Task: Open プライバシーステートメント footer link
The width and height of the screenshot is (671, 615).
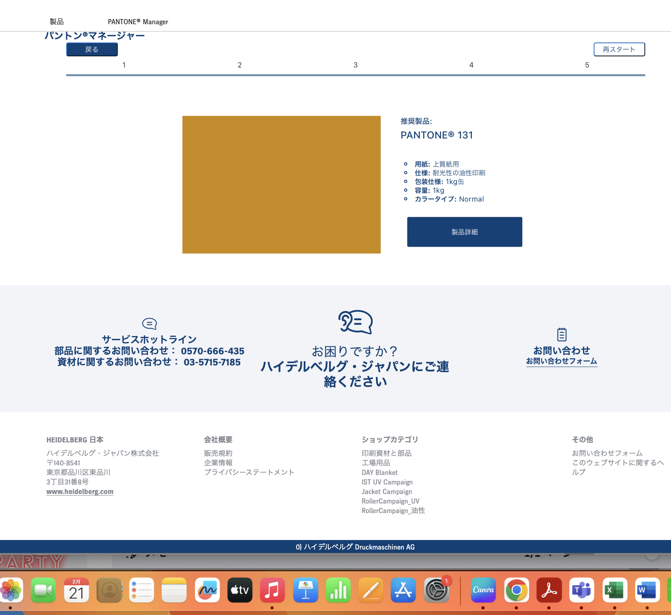Action: (x=249, y=472)
